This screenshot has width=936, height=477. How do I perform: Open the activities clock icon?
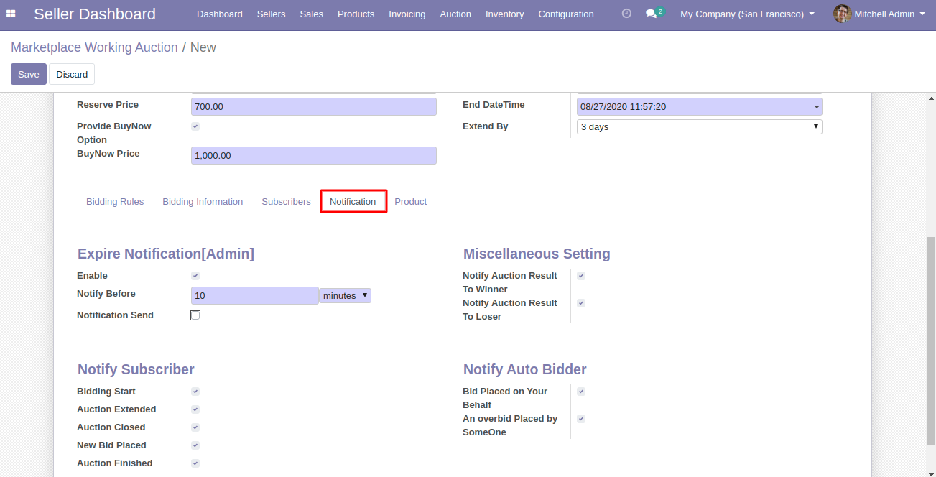tap(626, 14)
